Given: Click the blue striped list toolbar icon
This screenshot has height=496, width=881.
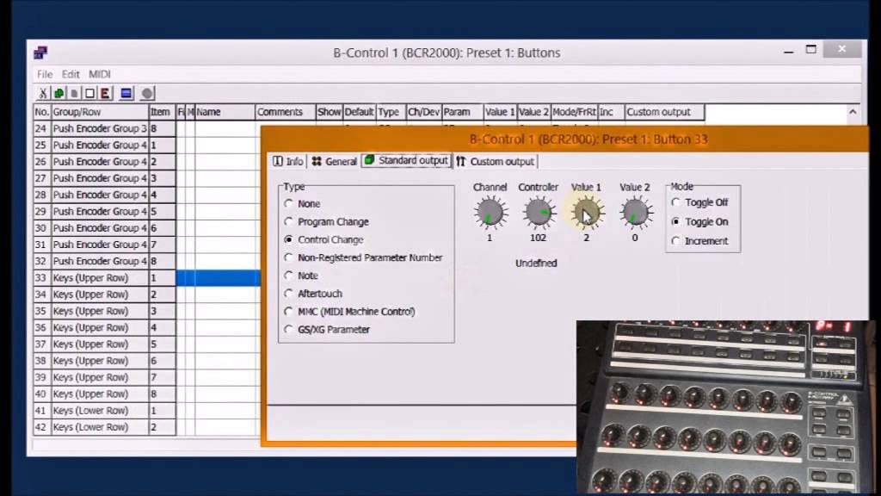Looking at the screenshot, I should pyautogui.click(x=126, y=93).
